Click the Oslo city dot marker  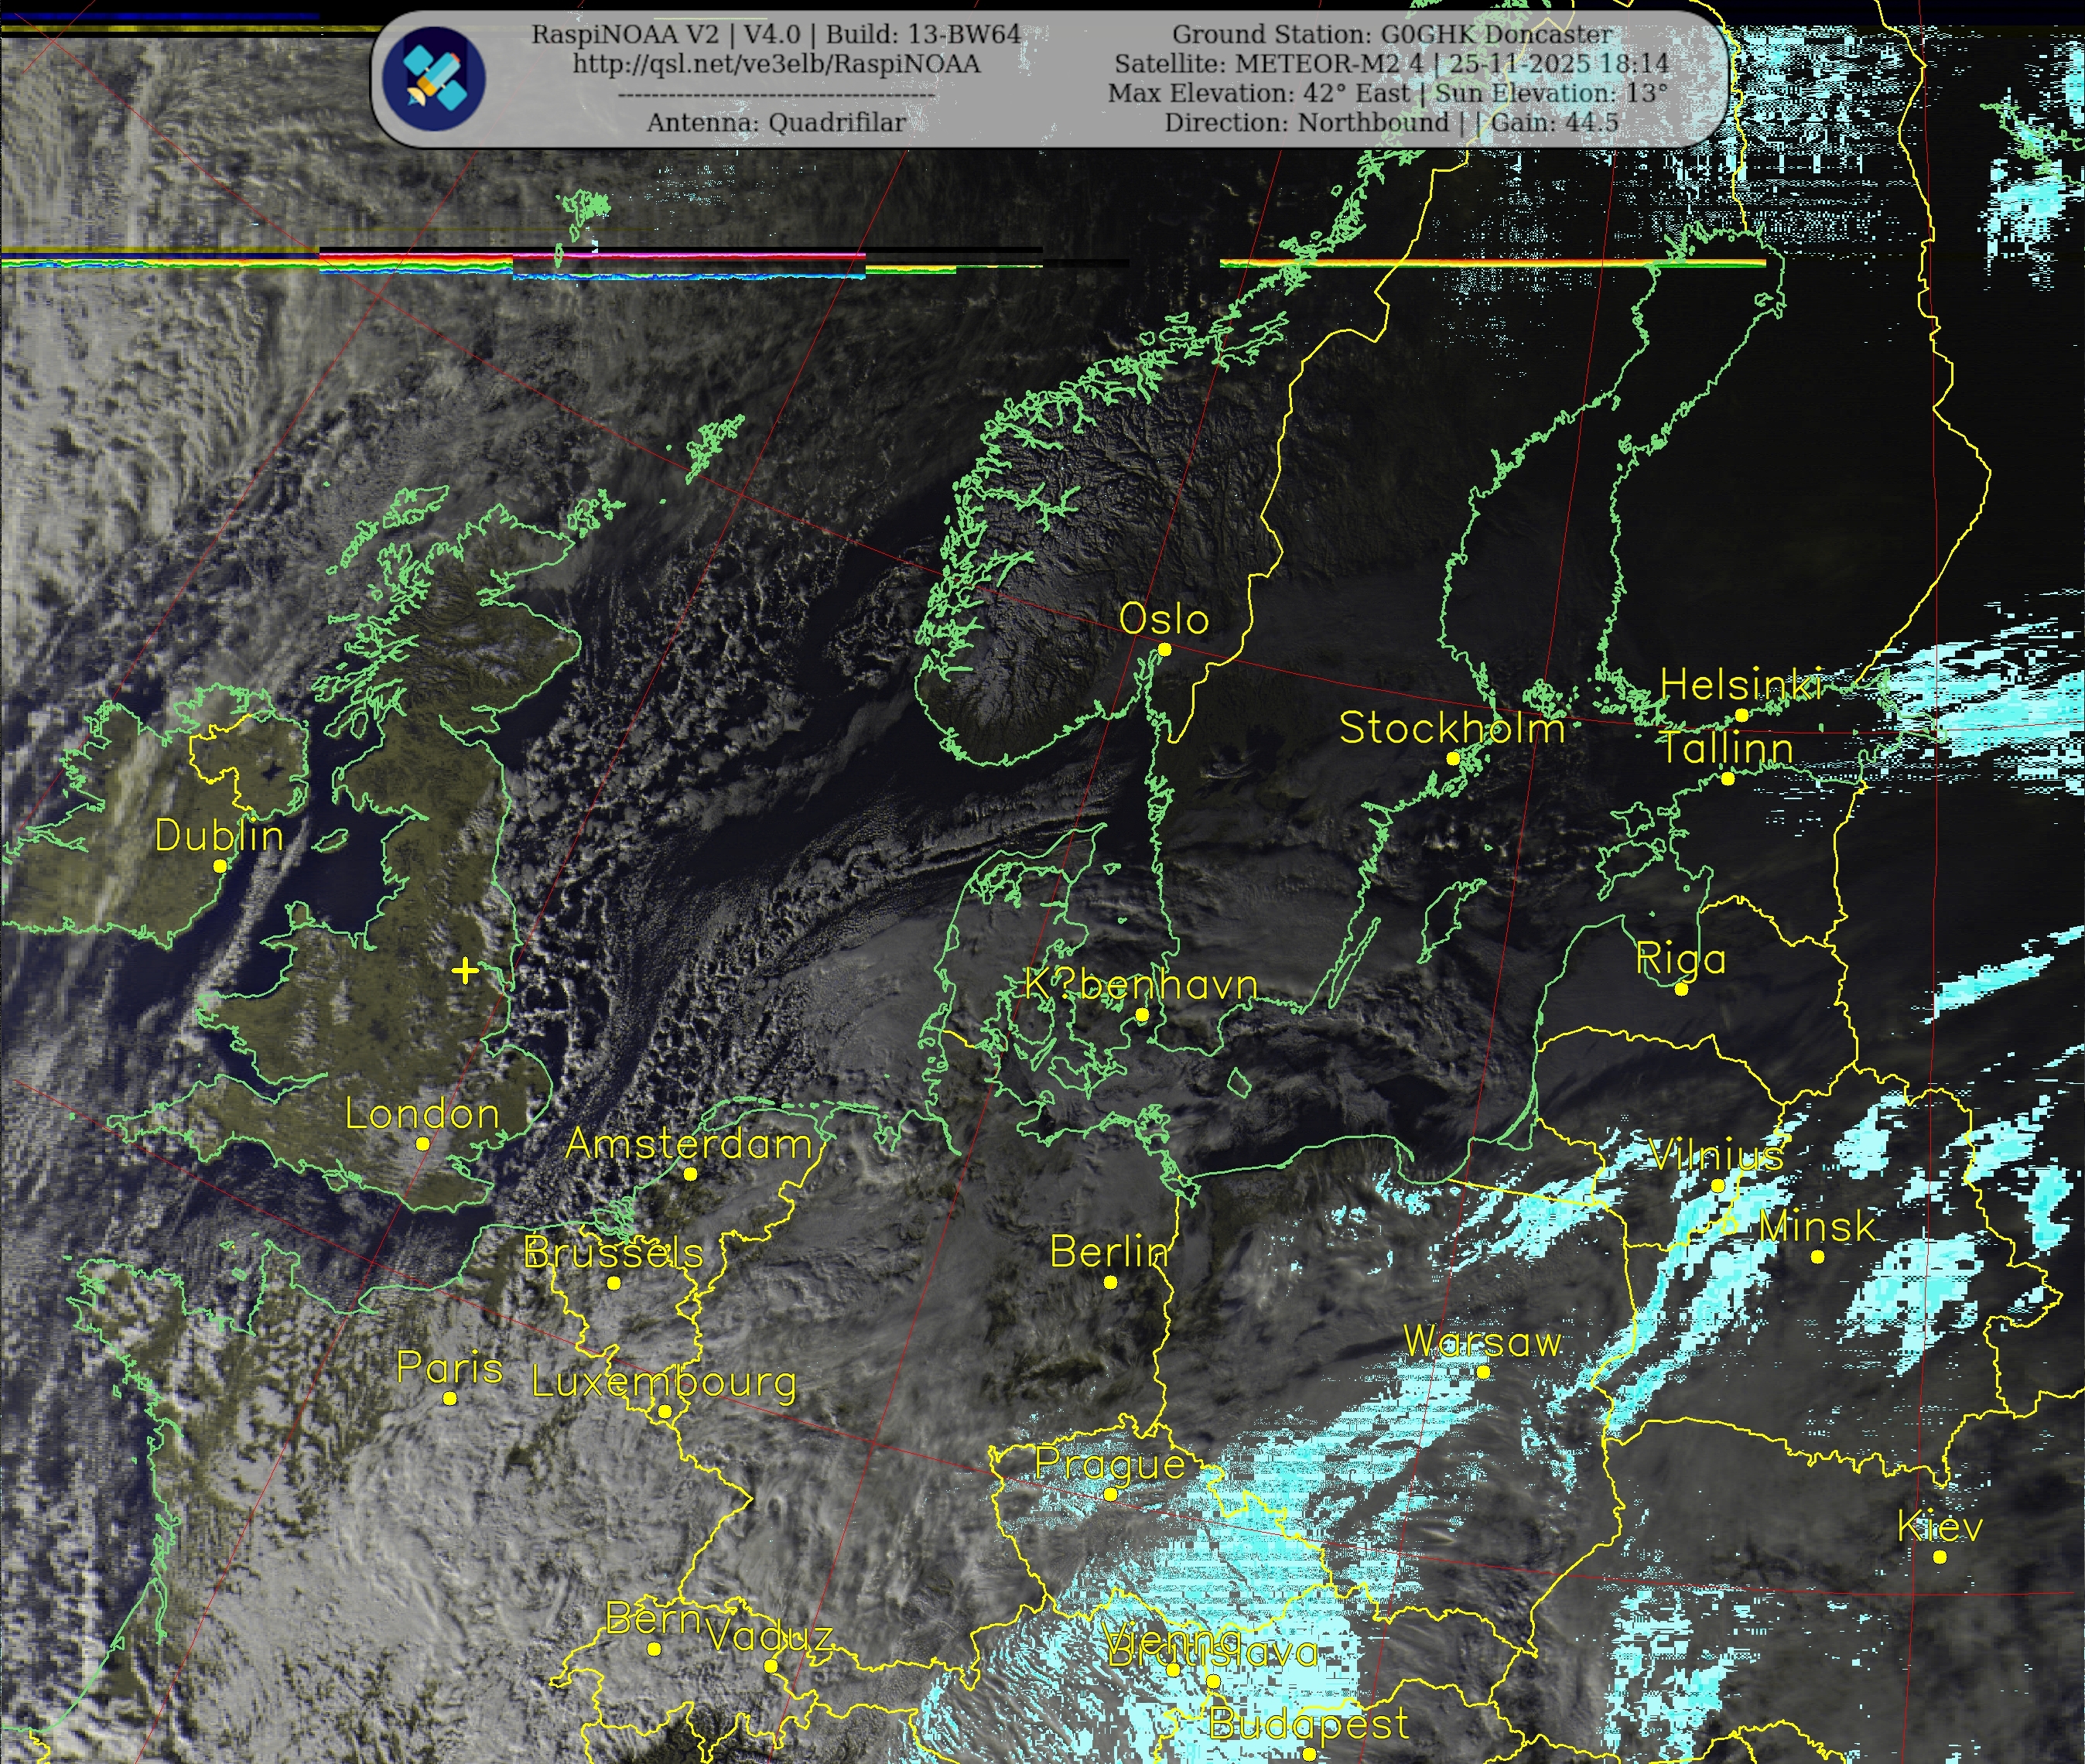pyautogui.click(x=1164, y=650)
